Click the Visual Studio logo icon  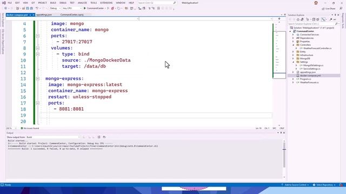pos(4,3)
